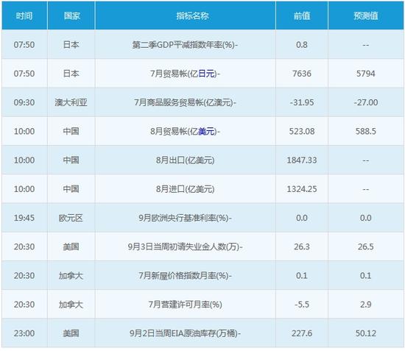This screenshot has width=405, height=351.
Task: Select 7月营建许可月率(%) indicator
Action: point(185,305)
